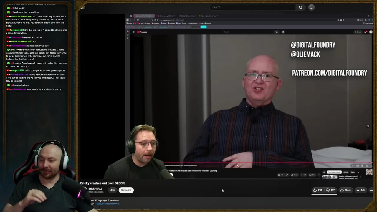Image resolution: width=377 pixels, height=212 pixels.
Task: Click the Sign in button in embedded browser
Action: click(x=360, y=20)
